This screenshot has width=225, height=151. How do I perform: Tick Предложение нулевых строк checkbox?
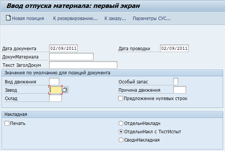pos(120,99)
